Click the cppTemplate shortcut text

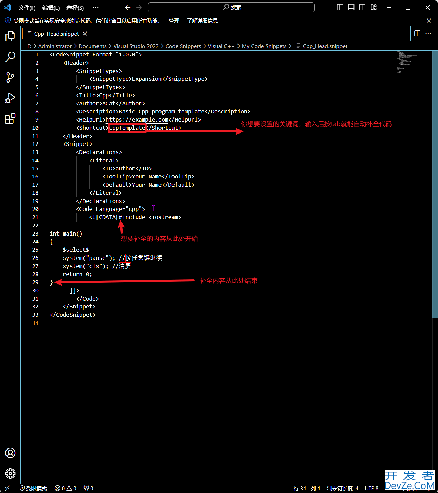pos(127,128)
